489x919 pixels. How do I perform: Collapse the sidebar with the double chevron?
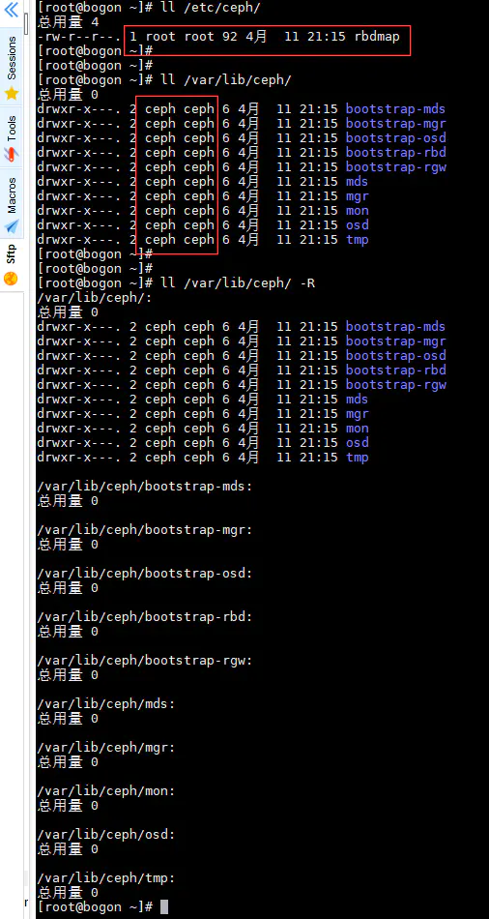[x=12, y=10]
